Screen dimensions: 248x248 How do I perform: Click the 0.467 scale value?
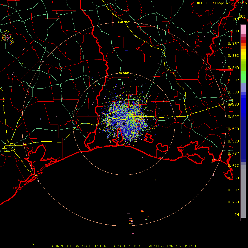(x=233, y=153)
